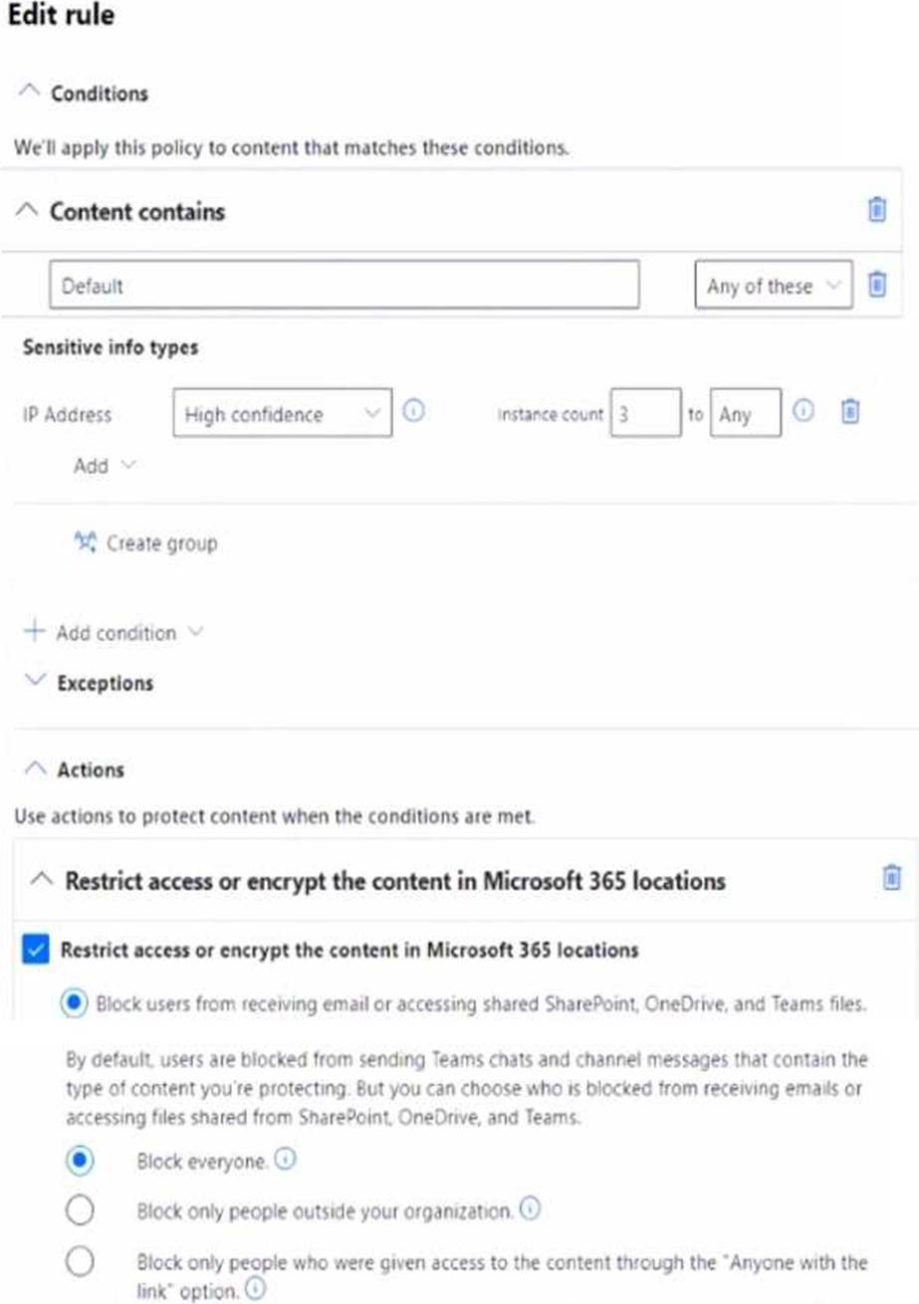Click info icon after Block only people outside organization

click(x=530, y=1210)
